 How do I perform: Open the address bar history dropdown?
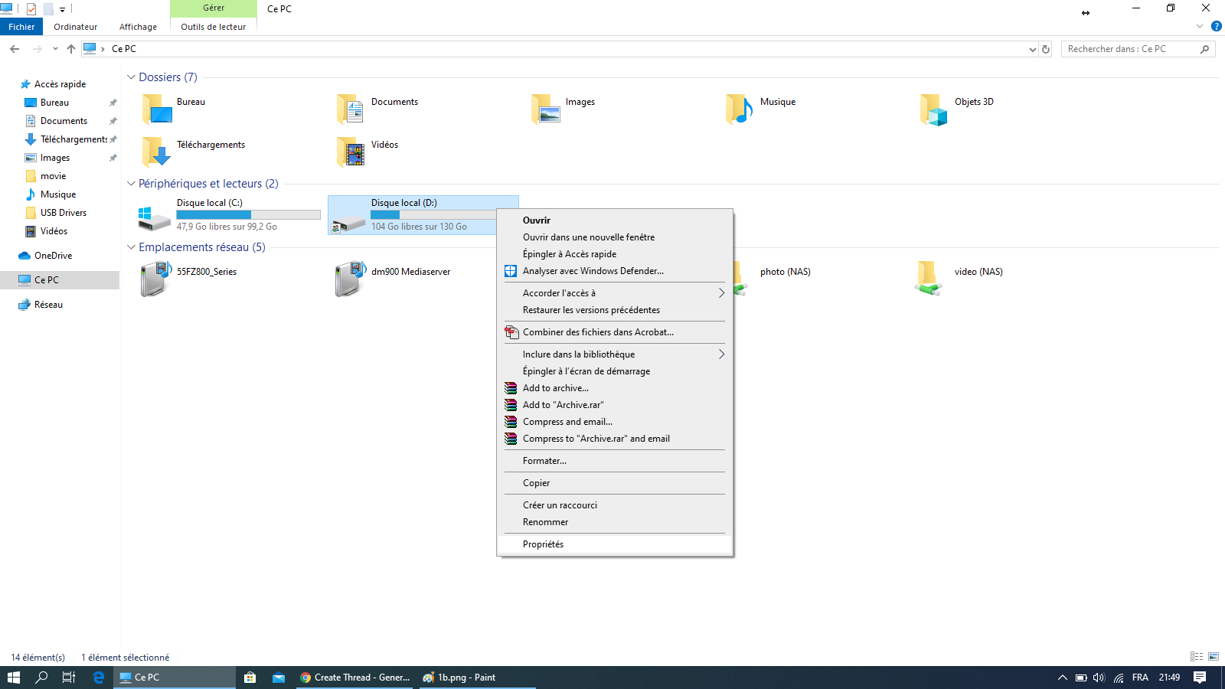click(x=1032, y=49)
